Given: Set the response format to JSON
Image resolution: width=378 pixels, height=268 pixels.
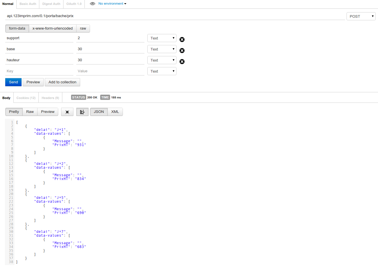Looking at the screenshot, I should click(99, 112).
